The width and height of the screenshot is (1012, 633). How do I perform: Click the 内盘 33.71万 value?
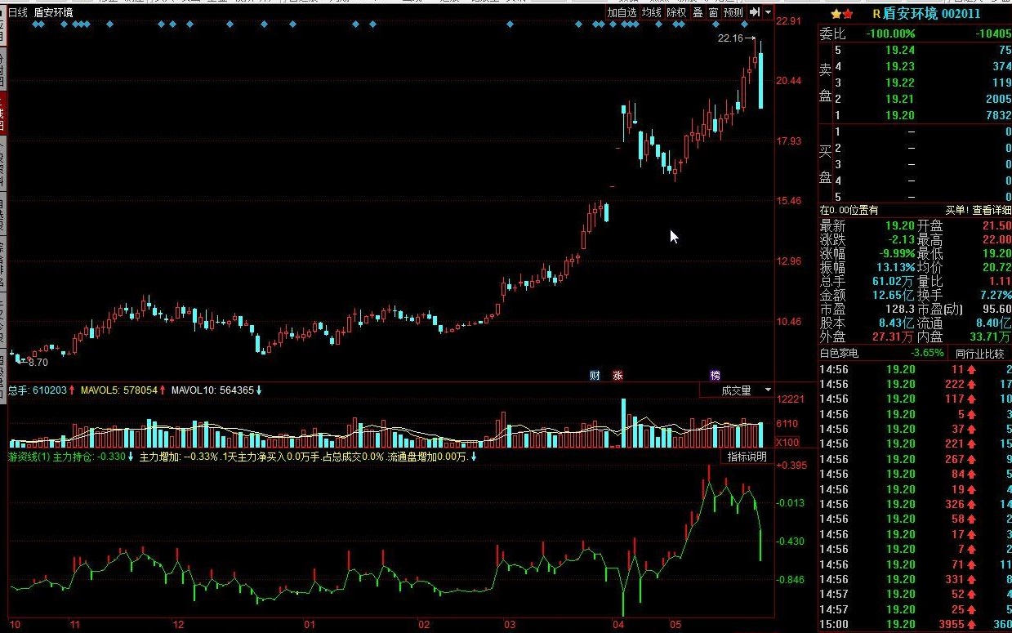[989, 337]
